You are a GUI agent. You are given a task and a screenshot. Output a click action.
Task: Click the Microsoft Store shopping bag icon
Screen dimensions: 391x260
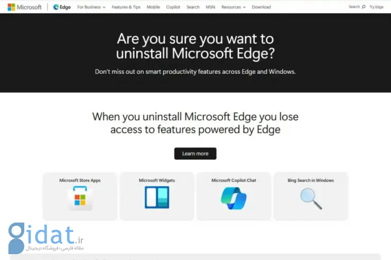[x=80, y=198]
